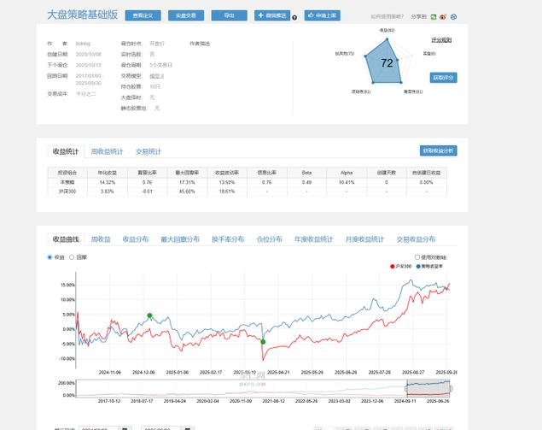The height and width of the screenshot is (430, 542).
Task: Select the 收益 radio button
Action: (50, 256)
